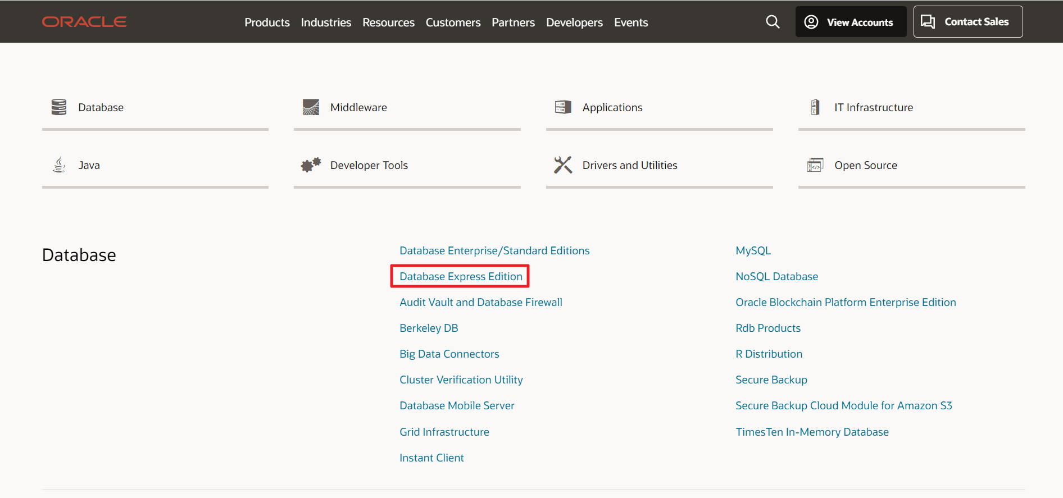Open the NoSQL Database link
This screenshot has width=1063, height=498.
click(777, 276)
